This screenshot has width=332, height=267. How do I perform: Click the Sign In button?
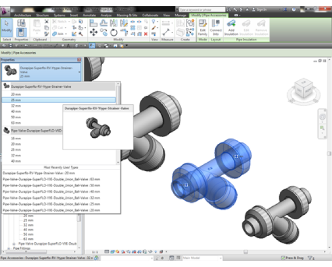coord(259,10)
